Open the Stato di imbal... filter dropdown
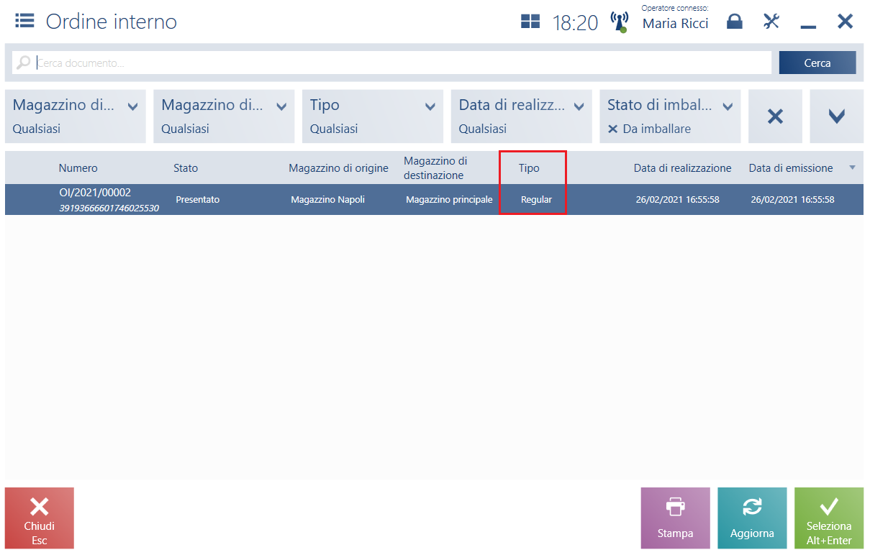870x555 pixels. (670, 116)
